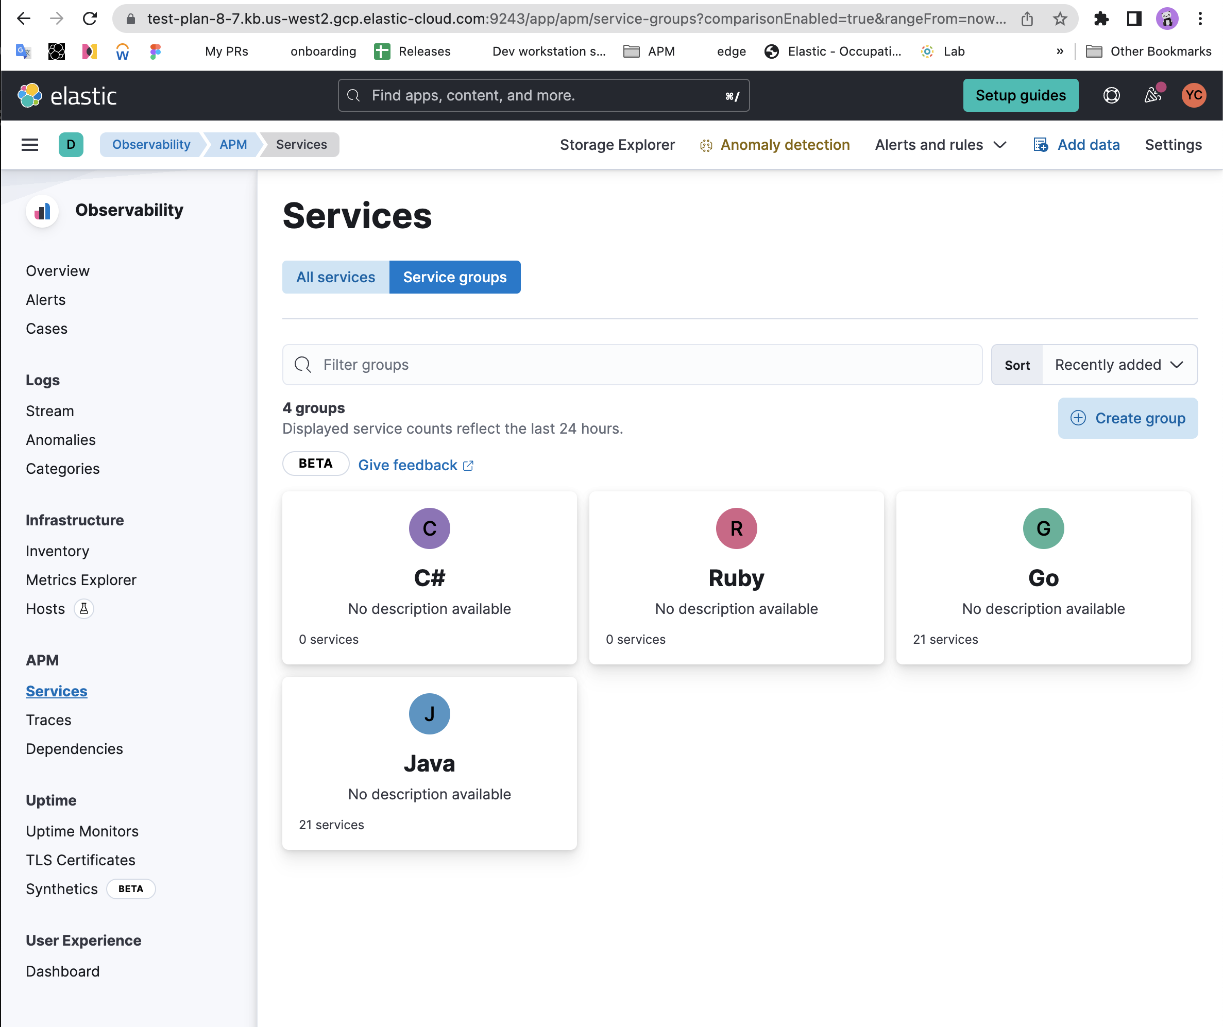Open the Go service group card
1223x1027 pixels.
coord(1043,577)
